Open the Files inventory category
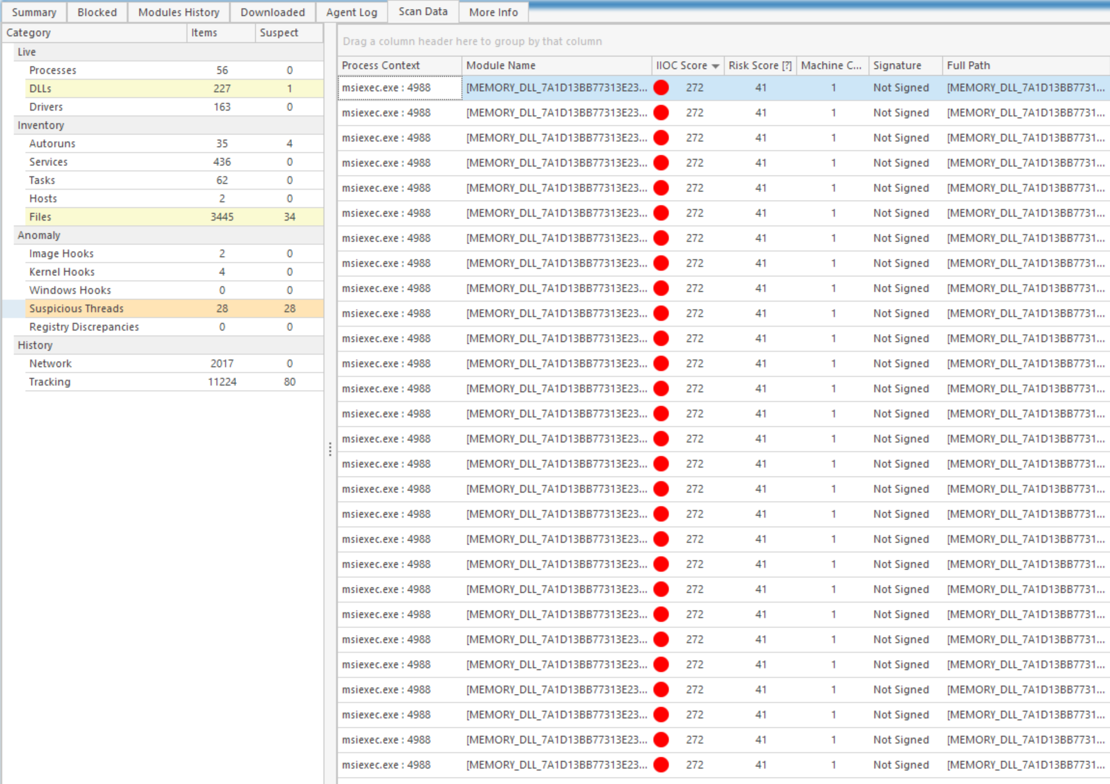 tap(40, 217)
